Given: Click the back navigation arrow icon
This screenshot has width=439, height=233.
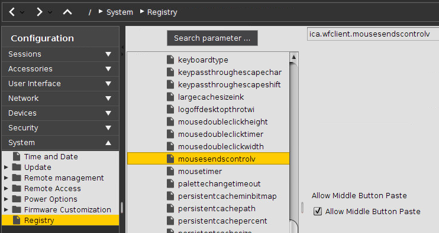Looking at the screenshot, I should (12, 12).
